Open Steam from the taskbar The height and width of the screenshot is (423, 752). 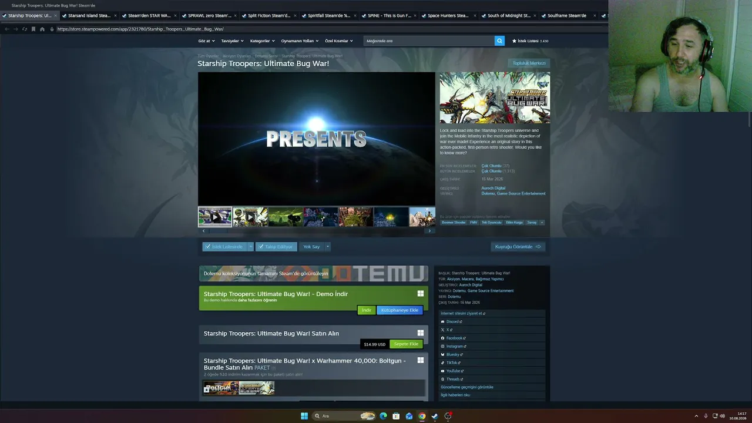tap(435, 416)
